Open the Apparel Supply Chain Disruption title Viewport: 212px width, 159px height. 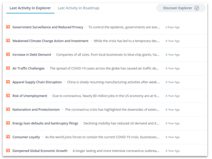(37, 82)
